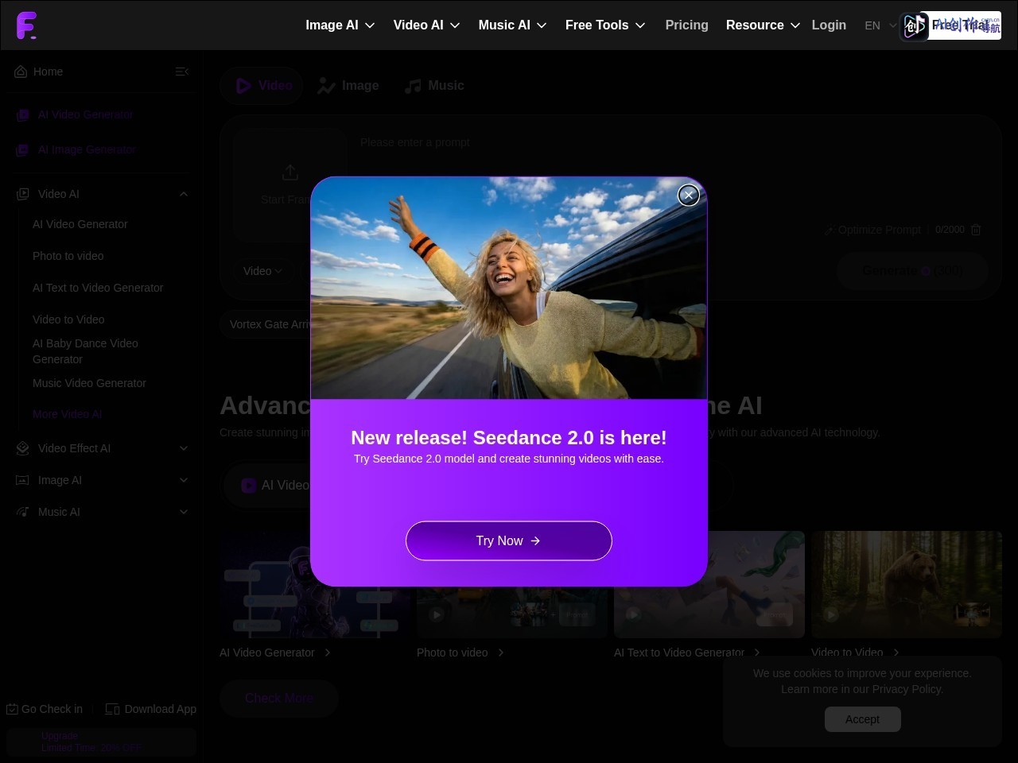Open the bear Video to Video thumbnail

click(907, 584)
